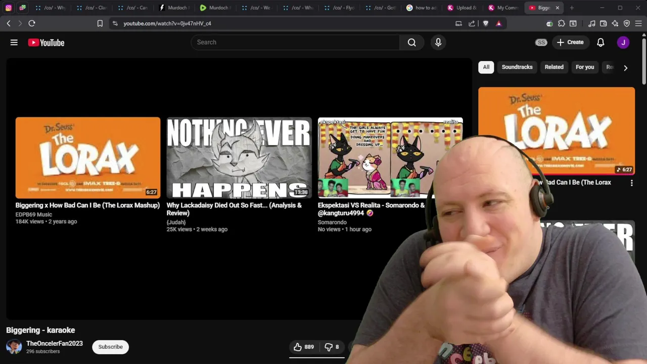View site information for youtube.com
Screen dimensions: 647x364
(x=115, y=23)
